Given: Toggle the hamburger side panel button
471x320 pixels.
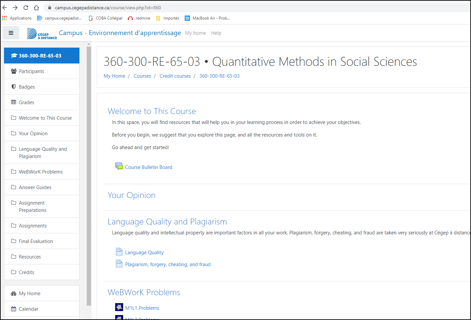Looking at the screenshot, I should (x=11, y=33).
